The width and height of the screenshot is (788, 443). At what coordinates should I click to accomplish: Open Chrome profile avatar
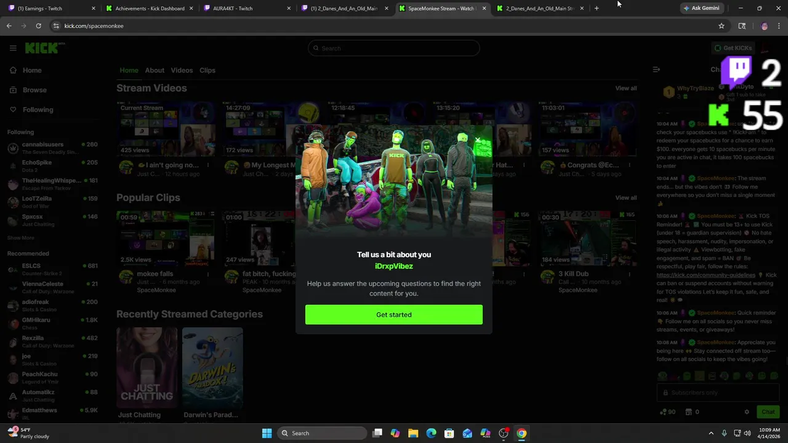pyautogui.click(x=764, y=26)
